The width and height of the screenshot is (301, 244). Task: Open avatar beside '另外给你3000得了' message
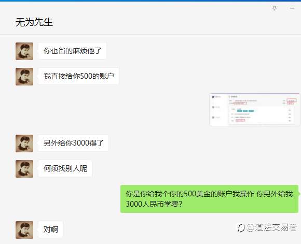click(x=24, y=143)
